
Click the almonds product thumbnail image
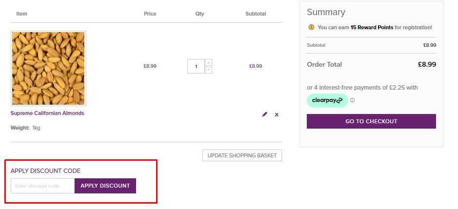pos(49,69)
